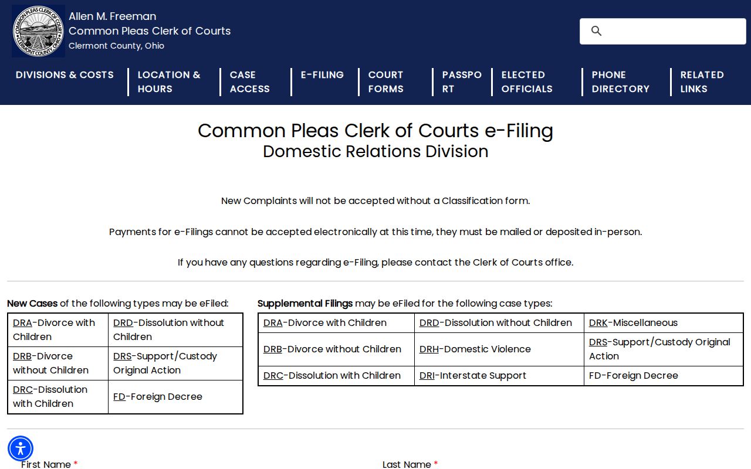Open the accessibility options widget
Image resolution: width=751 pixels, height=469 pixels.
(21, 448)
